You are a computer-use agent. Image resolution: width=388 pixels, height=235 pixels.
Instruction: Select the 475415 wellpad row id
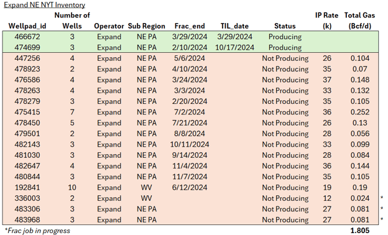[27, 112]
